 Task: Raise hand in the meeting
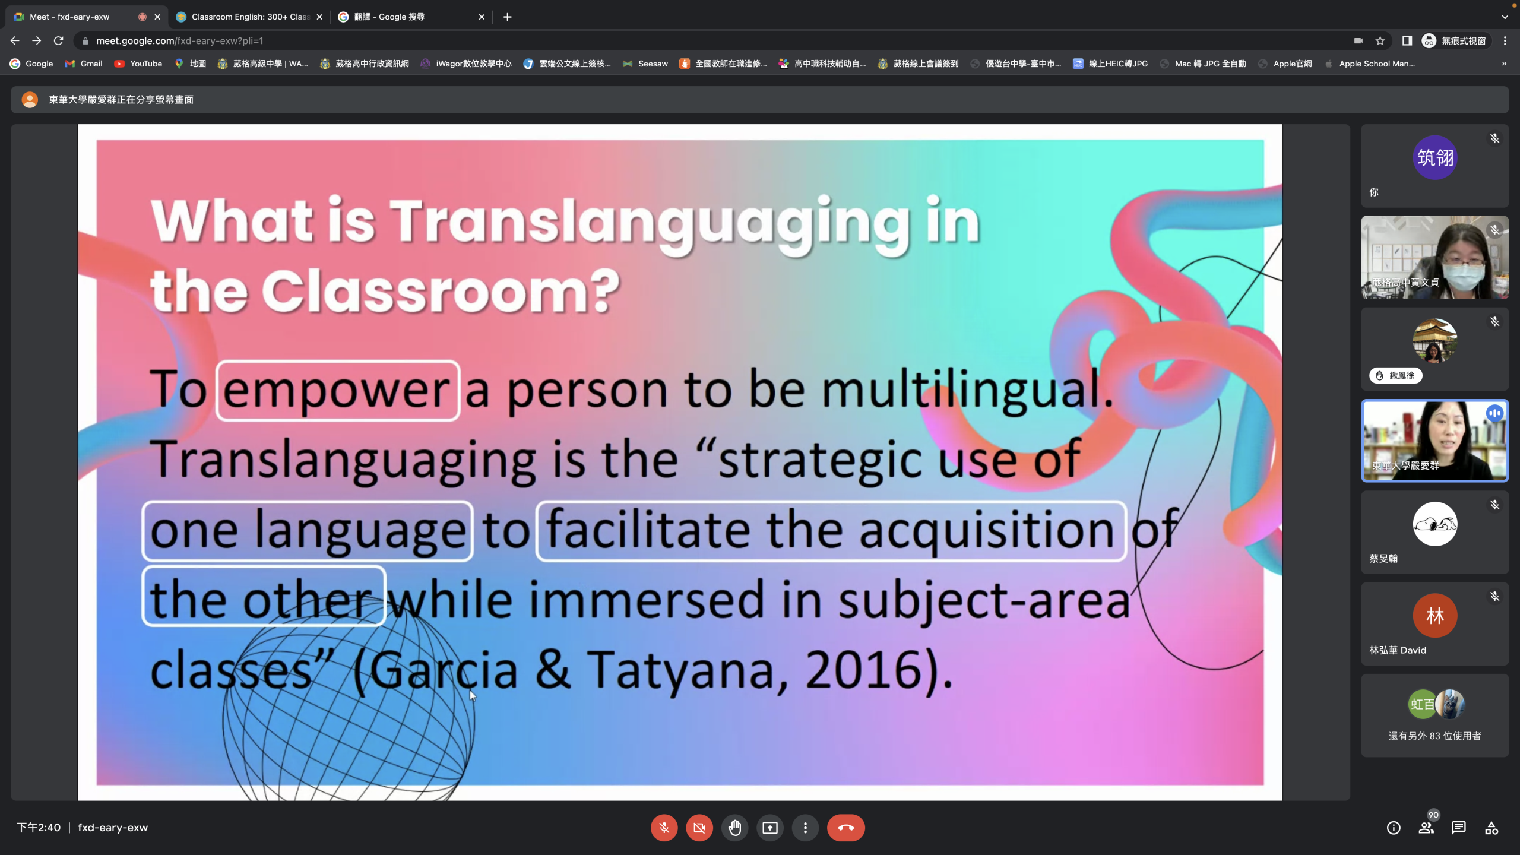pyautogui.click(x=734, y=828)
